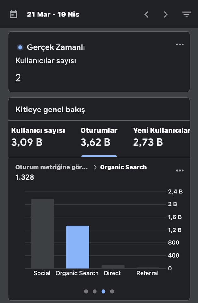Open Gerçek Zamanlı card three-dot menu
The width and height of the screenshot is (198, 303).
tap(180, 45)
